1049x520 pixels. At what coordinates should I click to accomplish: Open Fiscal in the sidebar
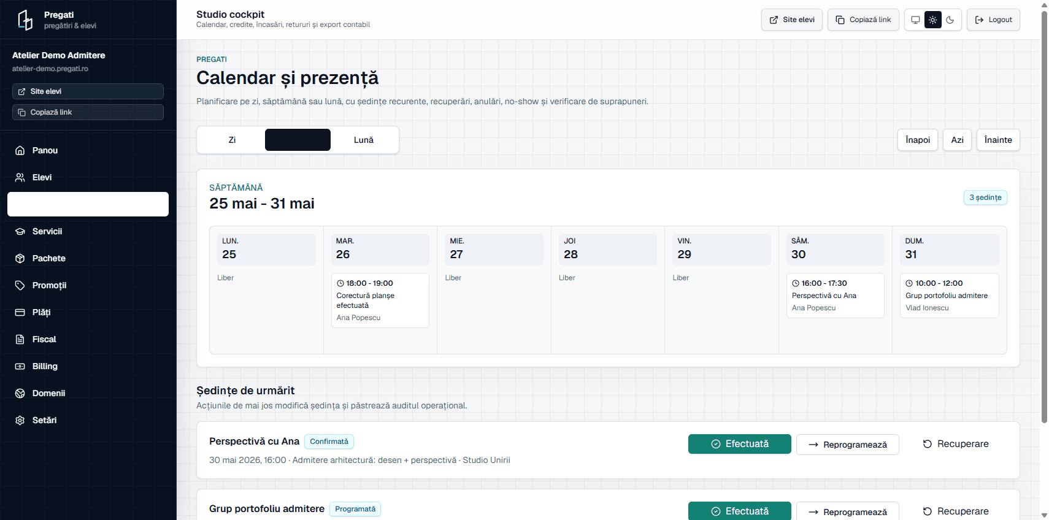[88, 339]
